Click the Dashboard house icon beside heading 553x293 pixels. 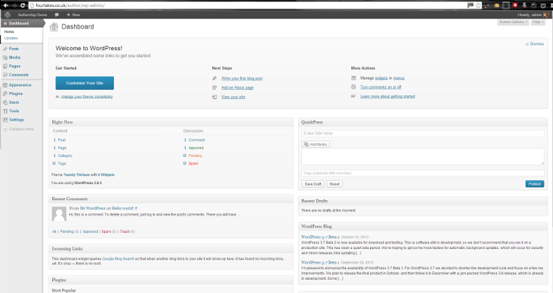click(x=54, y=27)
